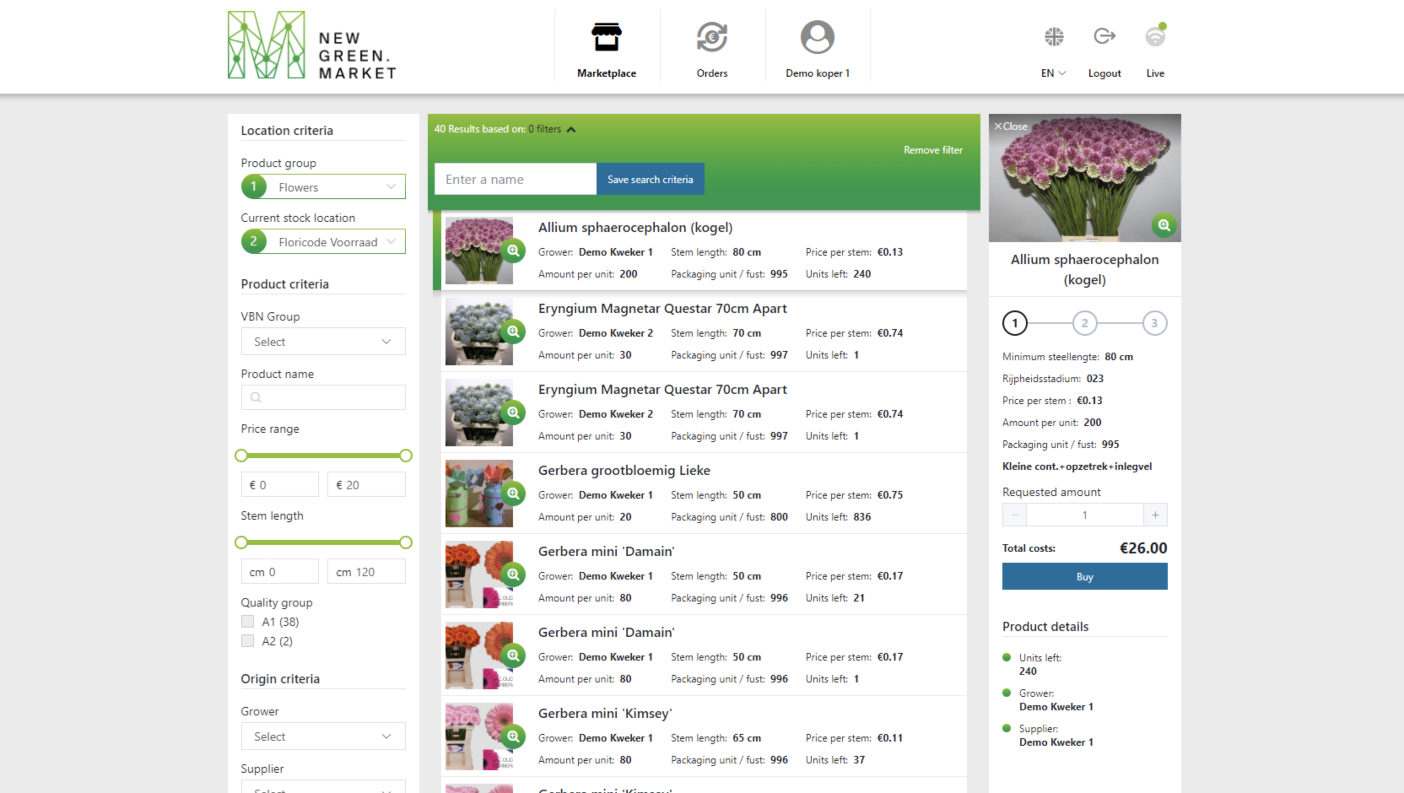1404x793 pixels.
Task: Zoom the Allium sphaerocephalon list image
Action: [513, 251]
